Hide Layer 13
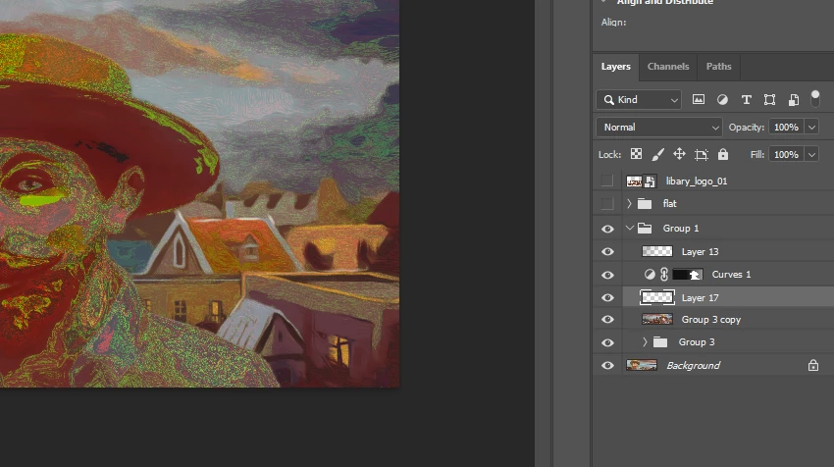The image size is (834, 467). [x=607, y=251]
